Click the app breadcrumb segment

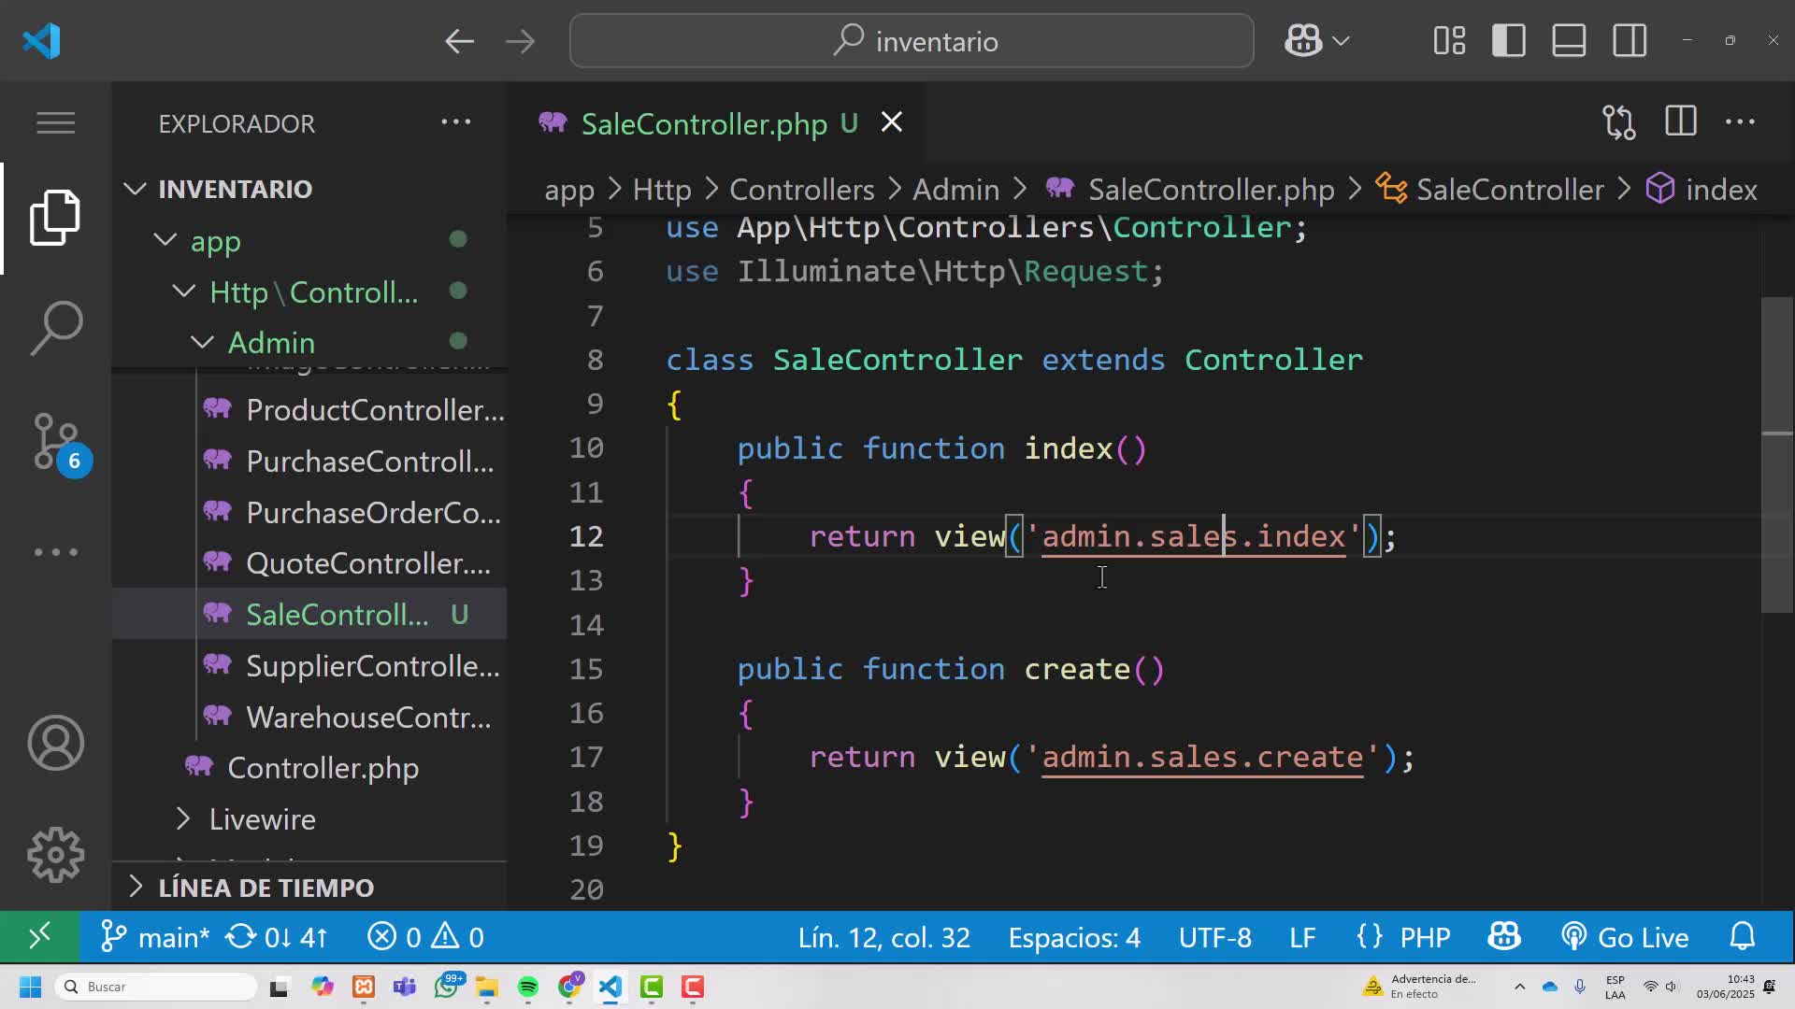pos(569,190)
